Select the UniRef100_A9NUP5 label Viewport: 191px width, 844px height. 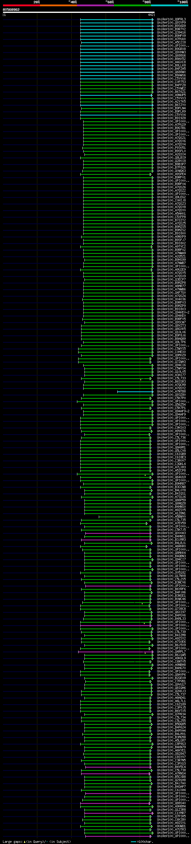[x=171, y=95]
